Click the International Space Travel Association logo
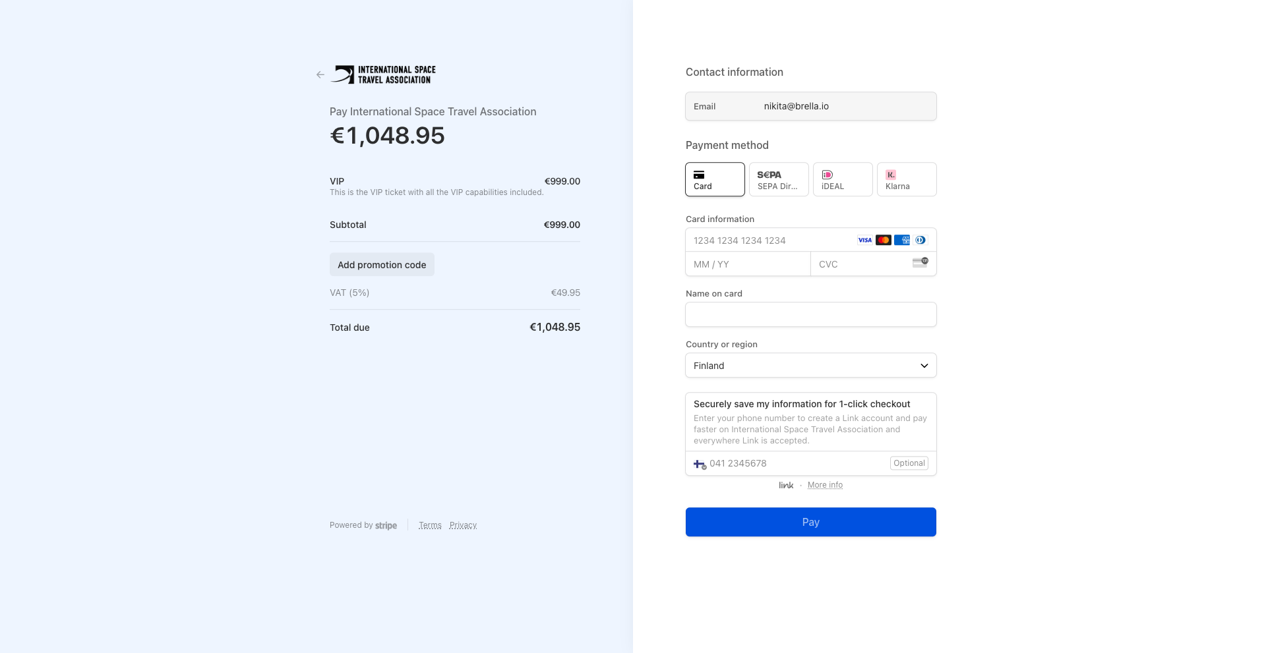 pyautogui.click(x=383, y=74)
